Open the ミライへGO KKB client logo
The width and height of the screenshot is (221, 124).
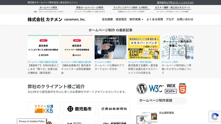click(x=44, y=109)
